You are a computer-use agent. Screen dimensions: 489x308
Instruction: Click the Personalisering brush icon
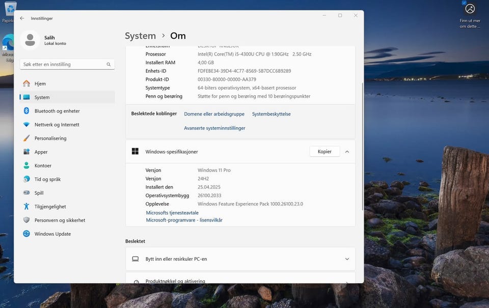point(26,138)
